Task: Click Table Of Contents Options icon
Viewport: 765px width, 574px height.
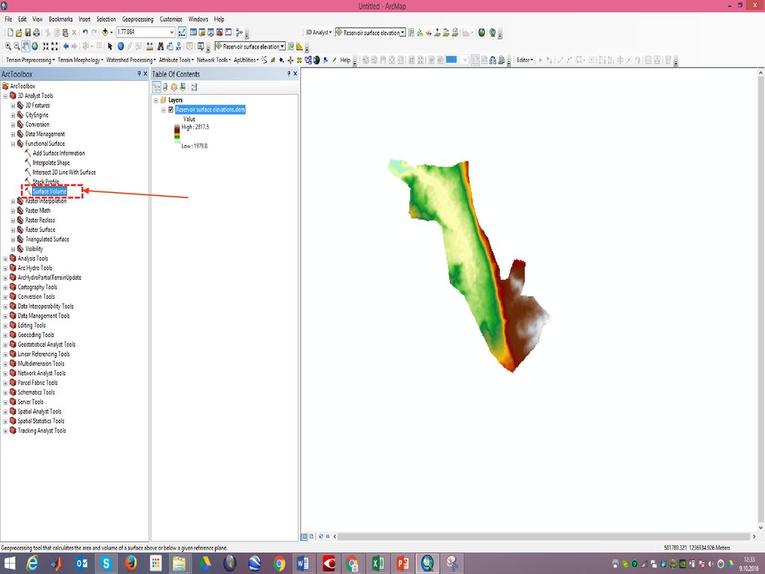Action: [x=193, y=87]
